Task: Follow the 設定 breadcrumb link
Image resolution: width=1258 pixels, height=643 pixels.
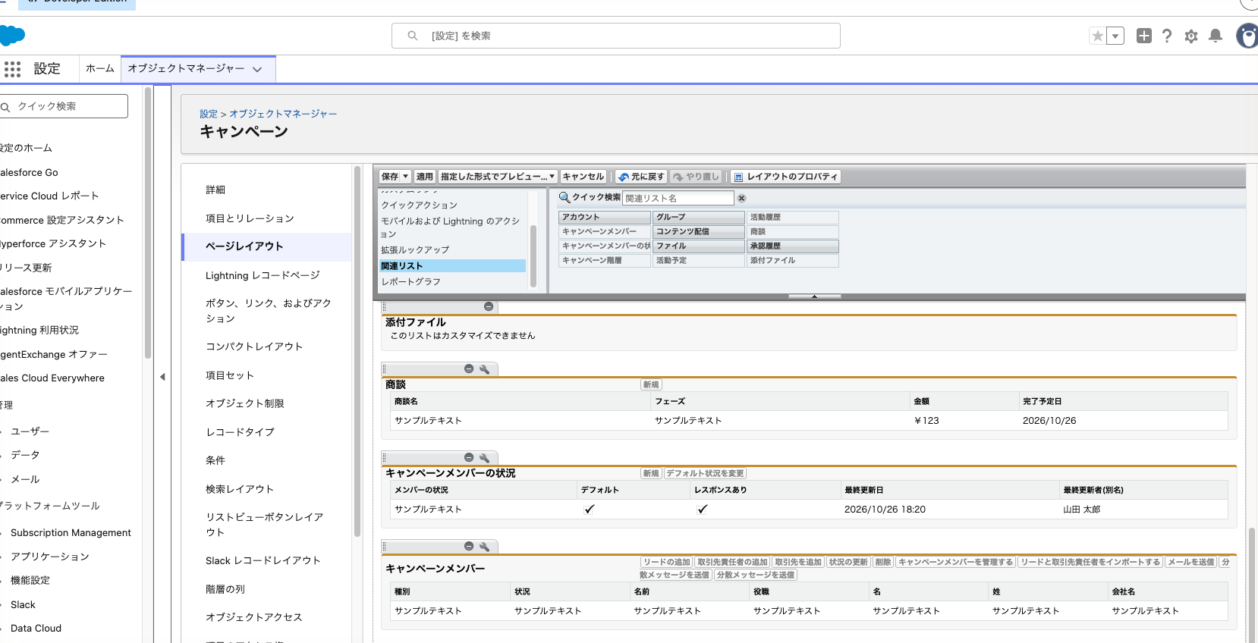Action: point(209,114)
